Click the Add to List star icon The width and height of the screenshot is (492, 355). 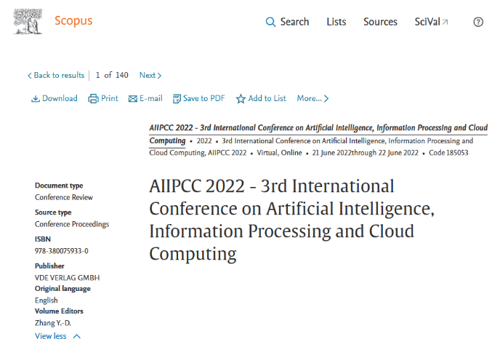(241, 99)
